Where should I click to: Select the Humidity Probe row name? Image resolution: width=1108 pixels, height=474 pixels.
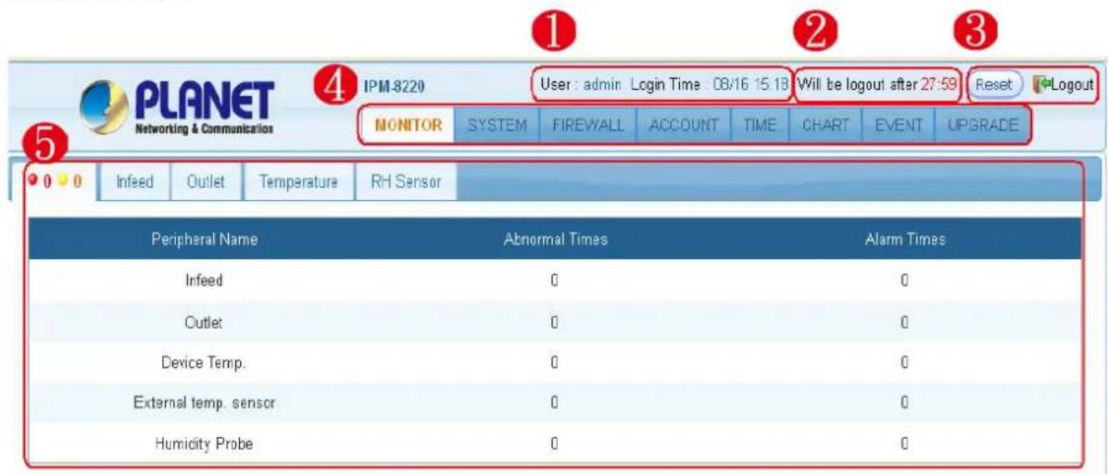[x=204, y=445]
